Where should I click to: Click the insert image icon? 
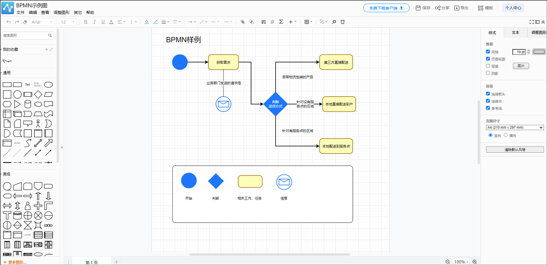point(264,22)
